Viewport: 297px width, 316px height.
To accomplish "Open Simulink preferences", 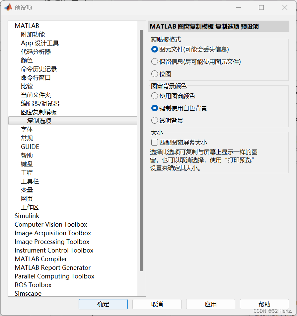I will (x=27, y=216).
